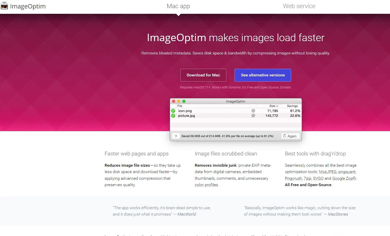Screen dimensions: 390x236
Task: Select the picture.jpg file name
Action: point(186,116)
